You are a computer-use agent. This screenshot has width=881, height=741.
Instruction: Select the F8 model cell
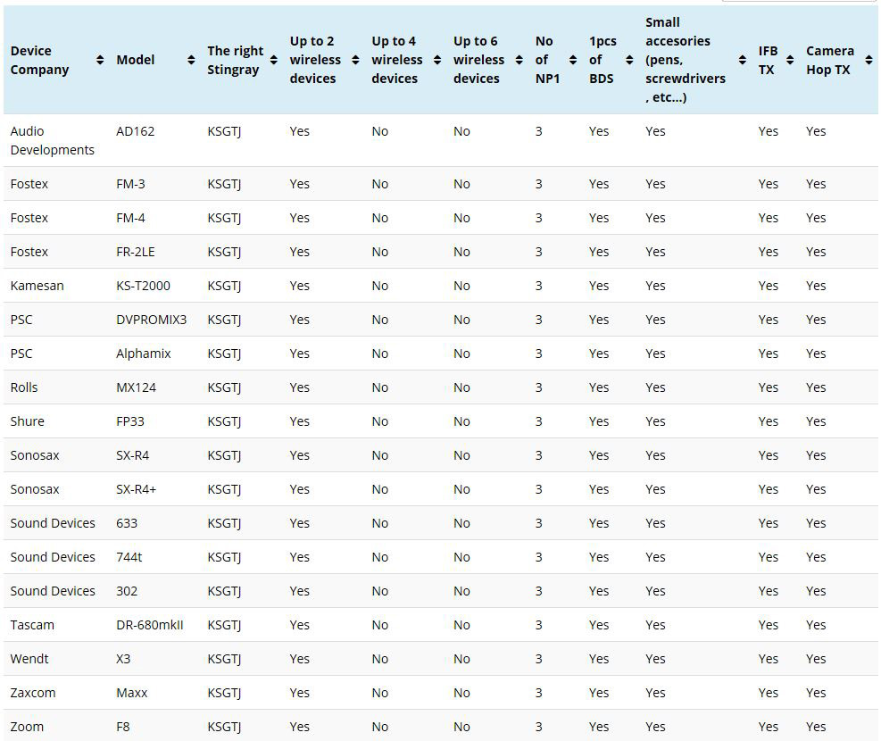[123, 727]
